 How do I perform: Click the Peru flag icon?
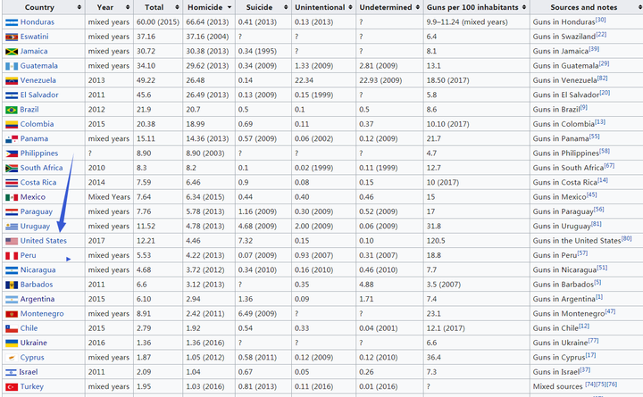[12, 256]
